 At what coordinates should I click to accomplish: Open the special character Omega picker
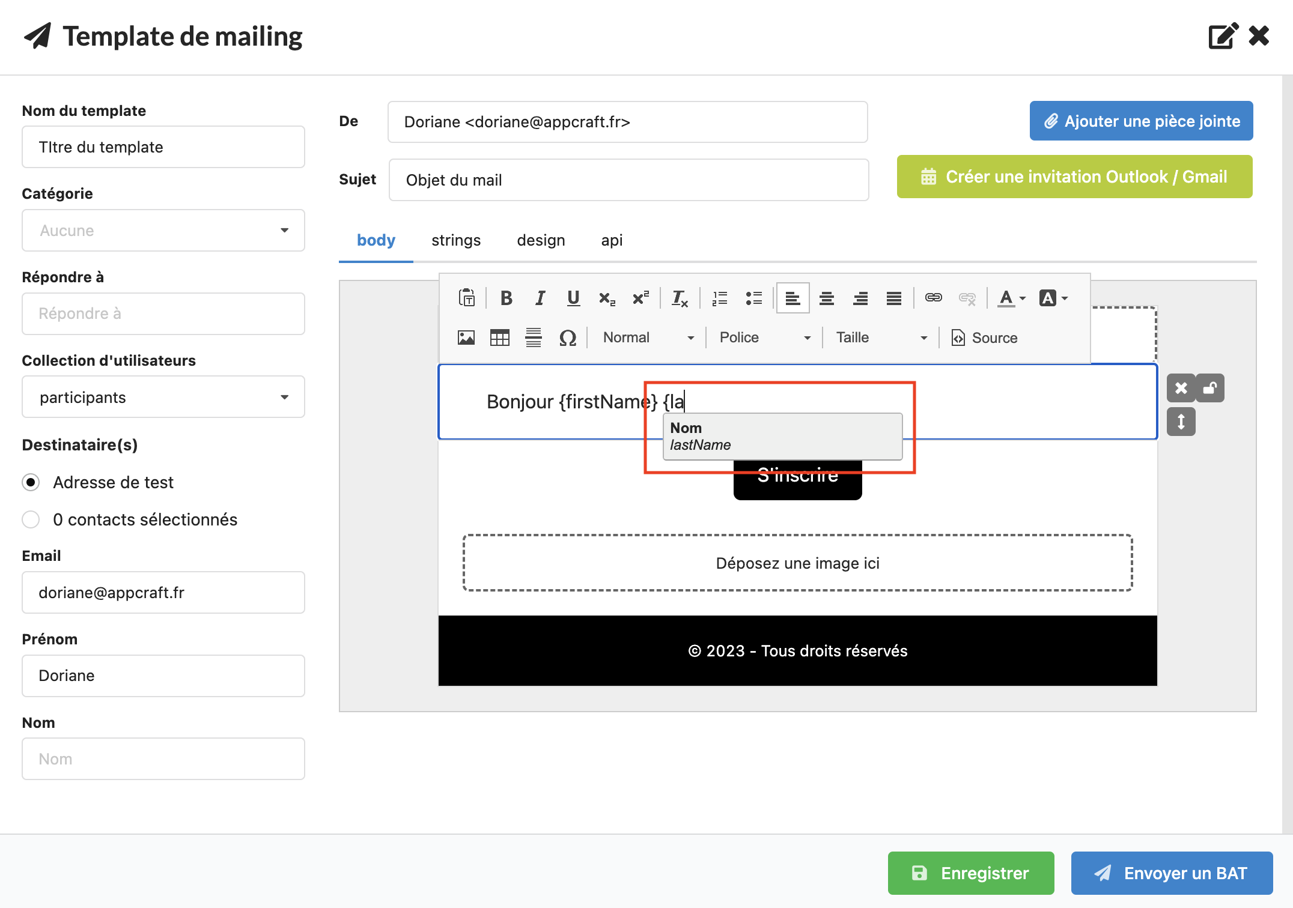(567, 337)
